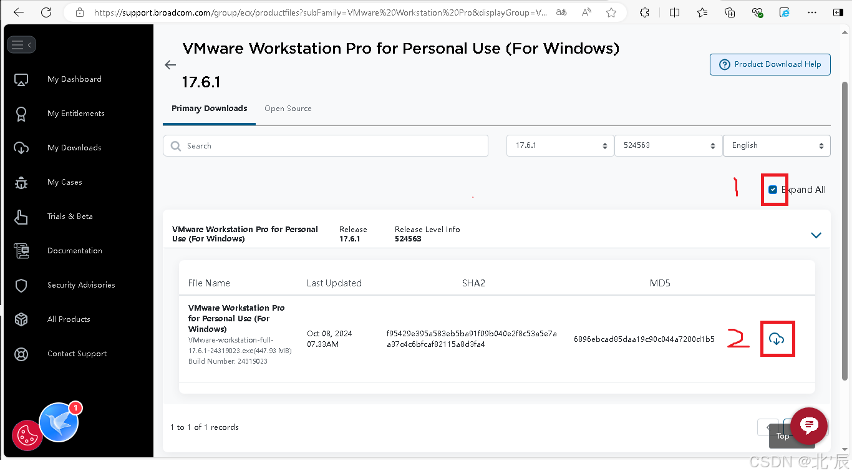
Task: Click the Trials & Beta hand icon
Action: [21, 216]
